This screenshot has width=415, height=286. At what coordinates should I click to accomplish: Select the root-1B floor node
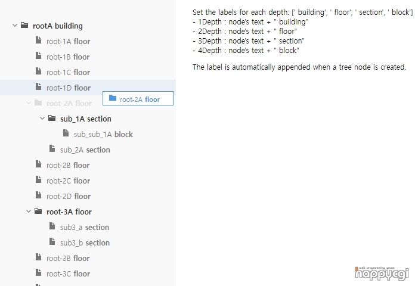tap(68, 57)
